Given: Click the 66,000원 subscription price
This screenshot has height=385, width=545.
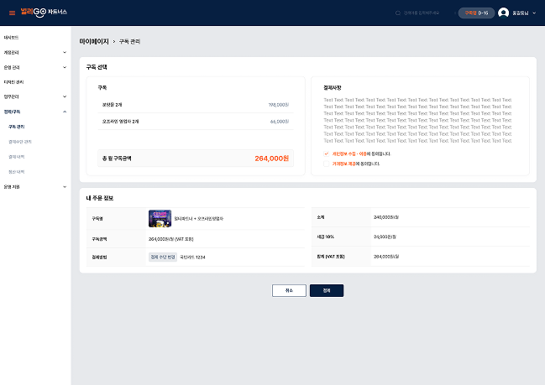Looking at the screenshot, I should point(280,122).
